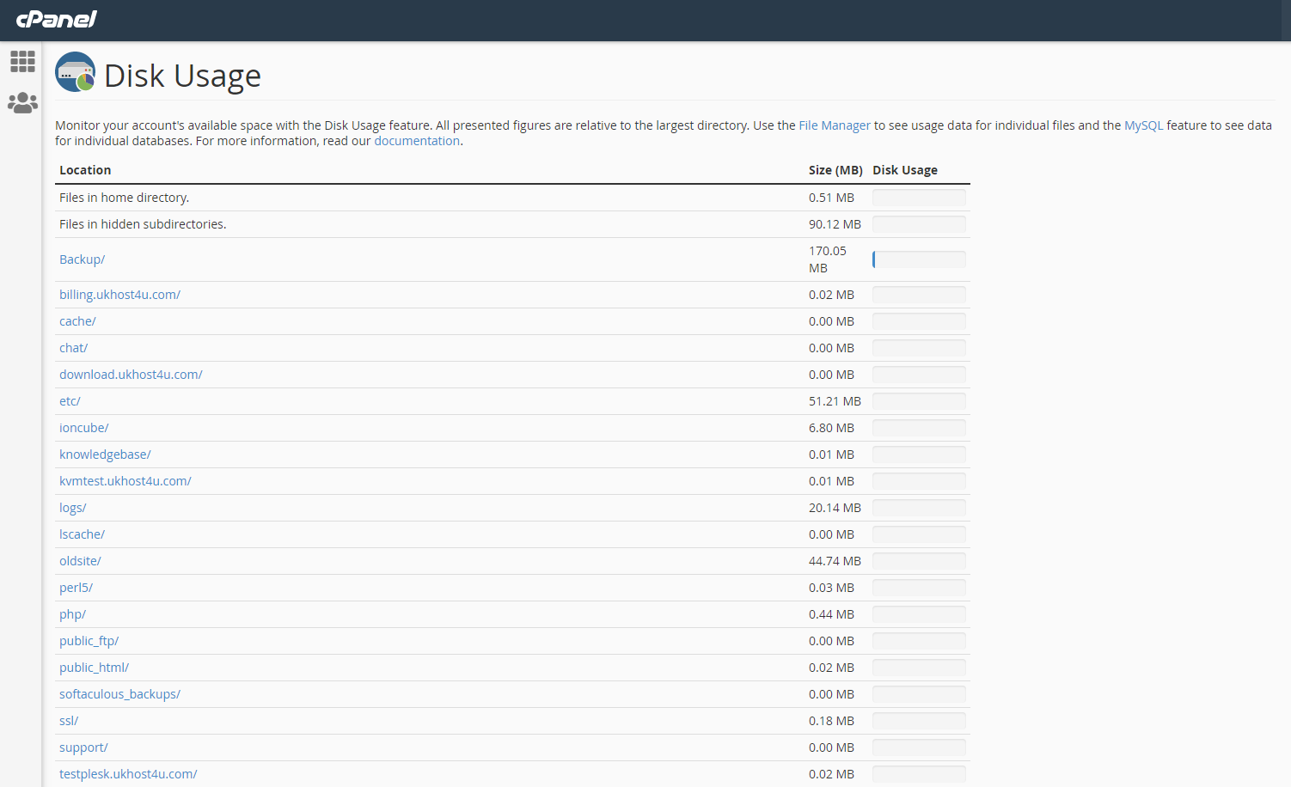Open knowledgebase/ directory link
The image size is (1291, 787).
105,455
